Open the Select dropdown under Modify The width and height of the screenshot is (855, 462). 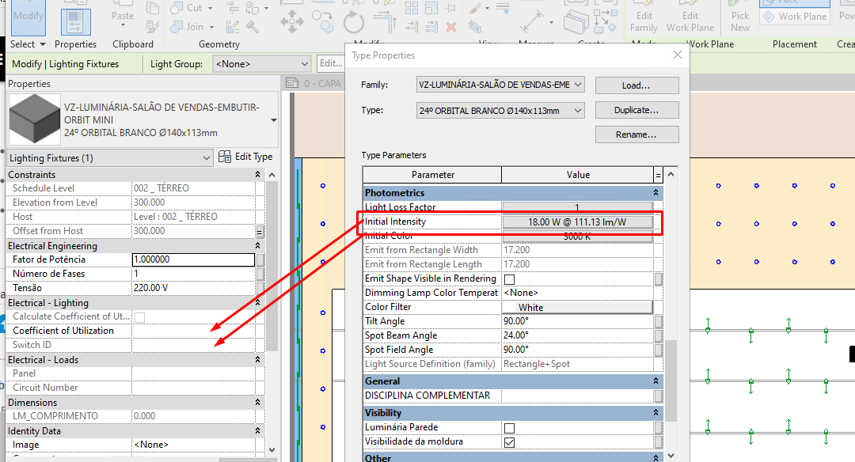tap(27, 44)
